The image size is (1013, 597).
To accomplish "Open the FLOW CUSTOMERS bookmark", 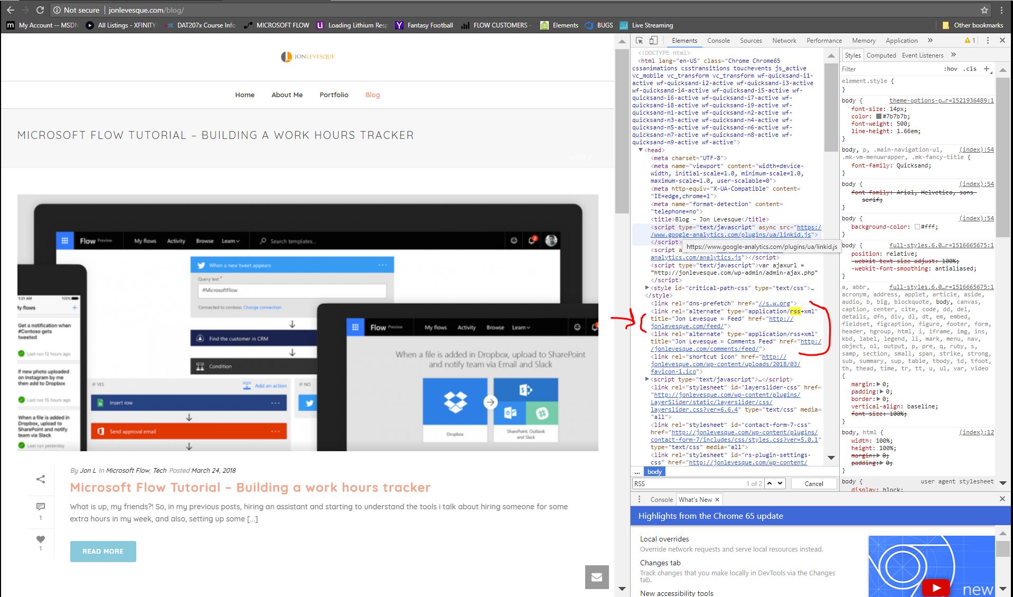I will coord(496,25).
